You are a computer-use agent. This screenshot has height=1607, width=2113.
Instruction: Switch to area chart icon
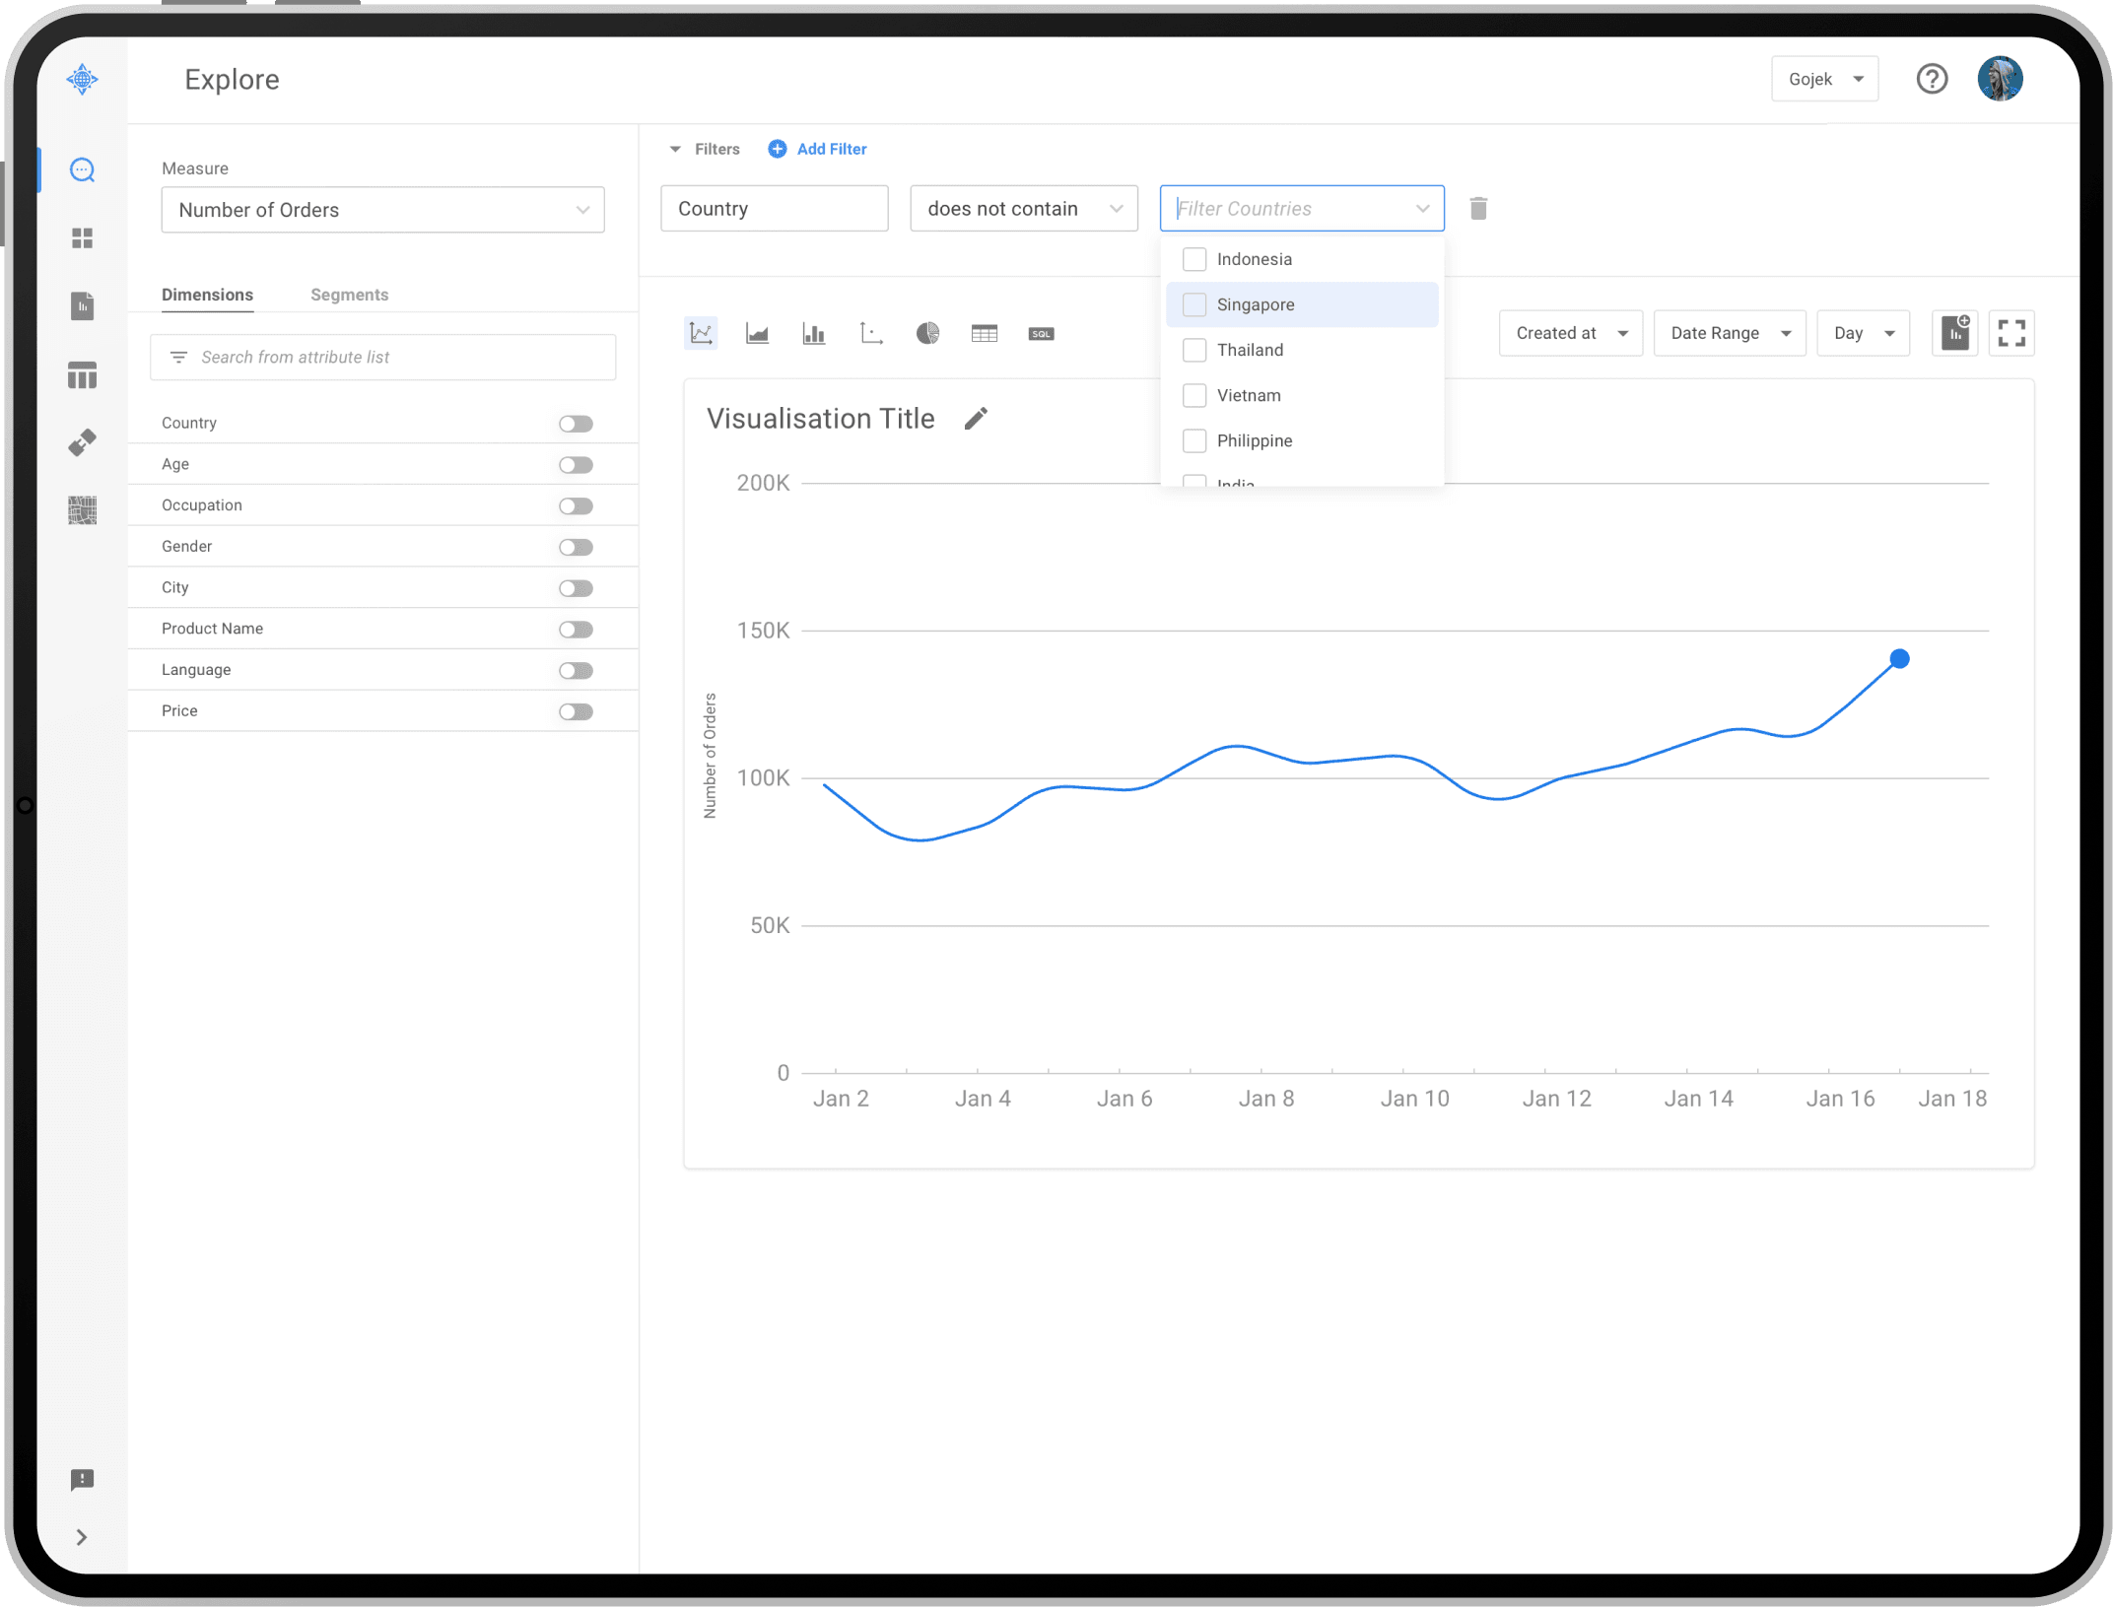tap(757, 334)
